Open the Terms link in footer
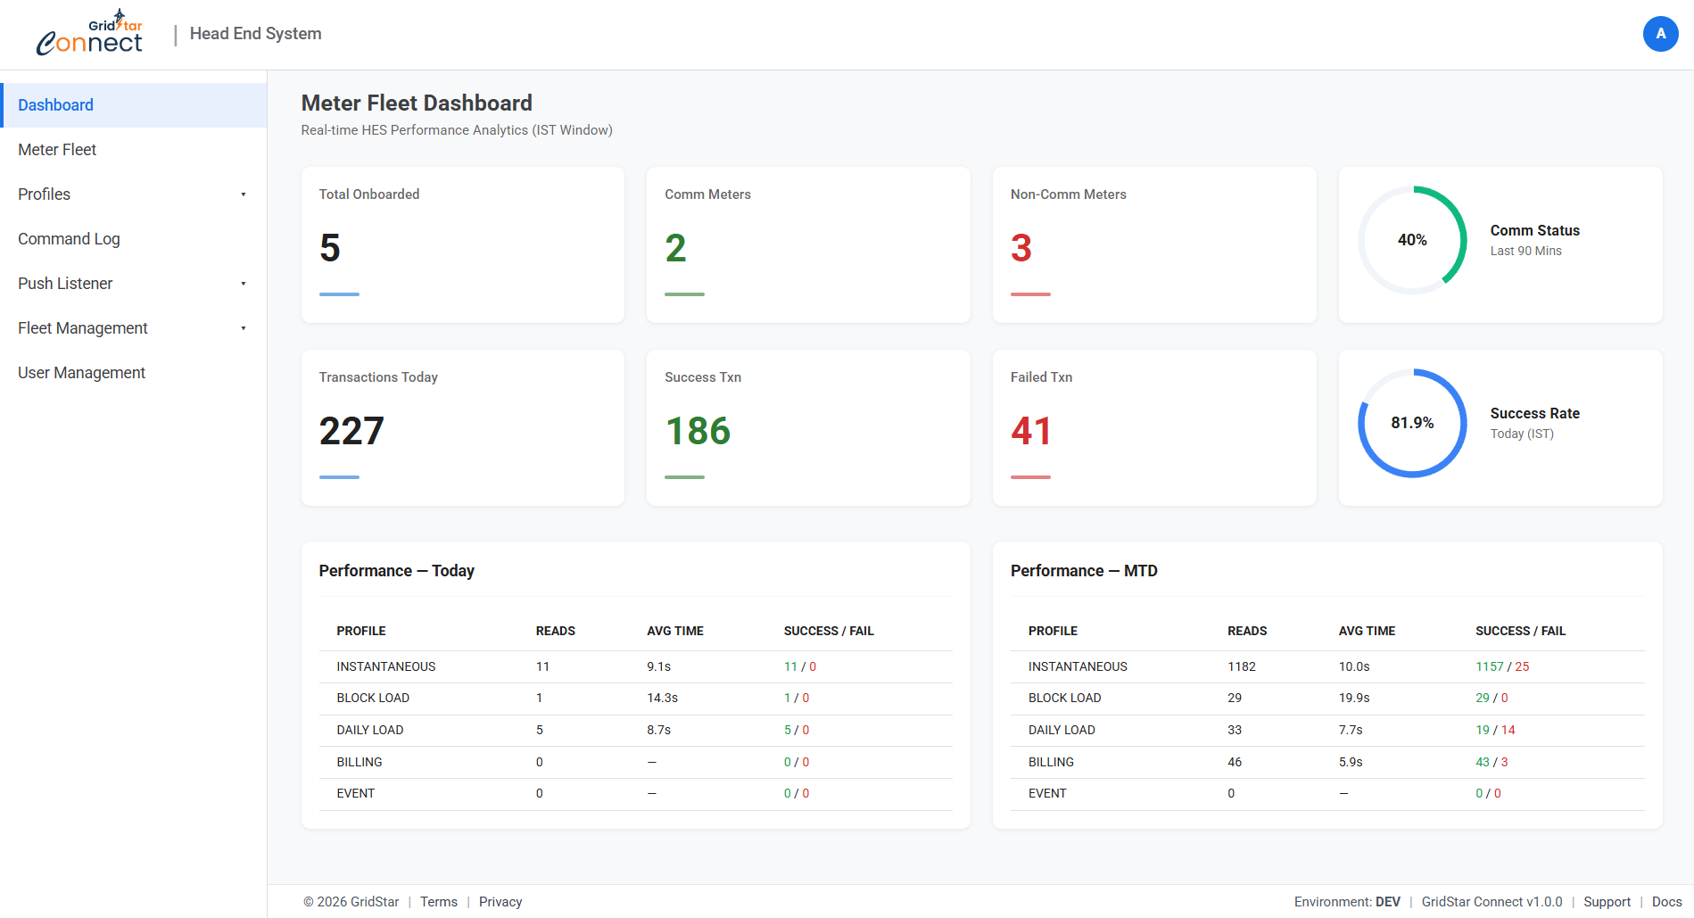 (438, 902)
